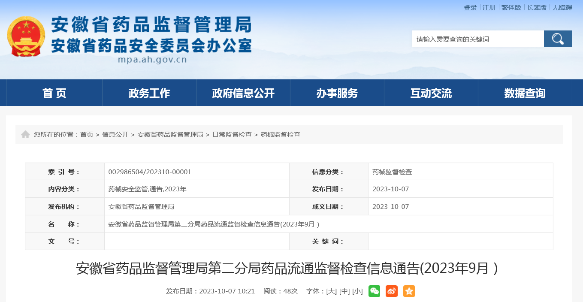Click the 注册 link at top

(x=489, y=7)
